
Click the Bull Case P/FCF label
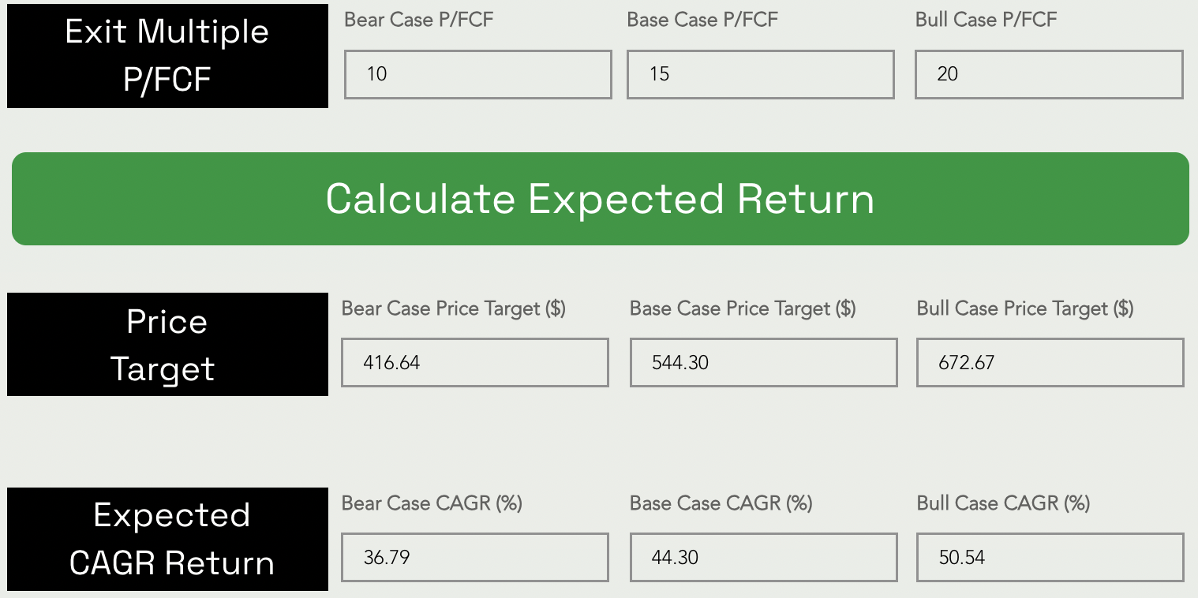(986, 20)
